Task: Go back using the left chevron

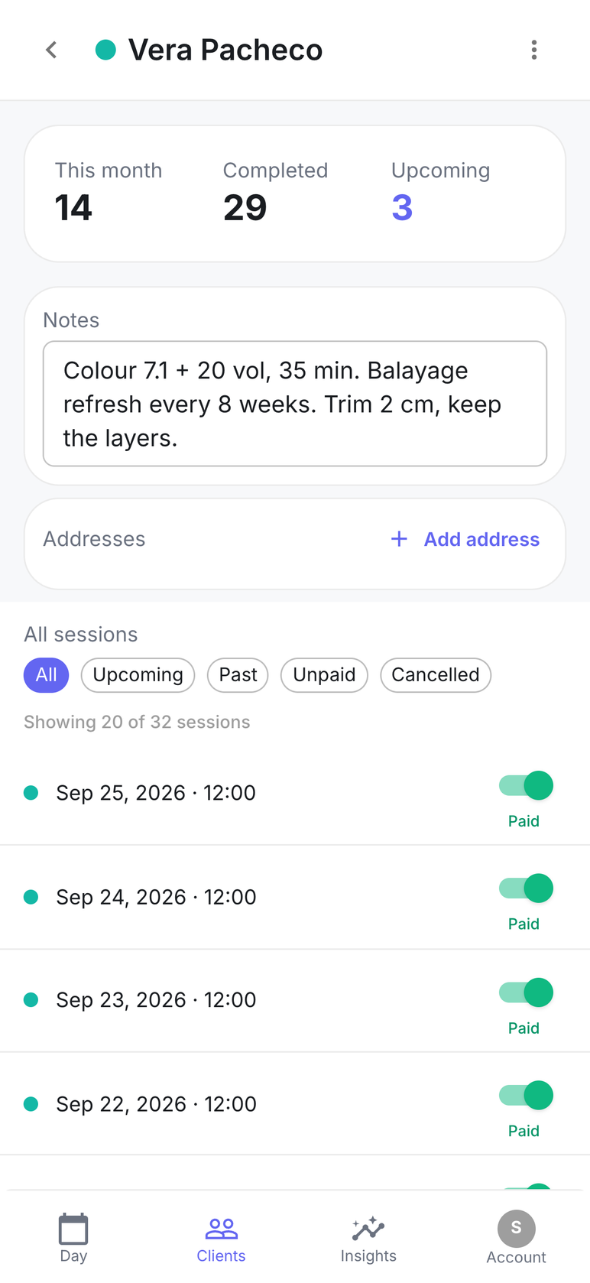Action: (51, 50)
